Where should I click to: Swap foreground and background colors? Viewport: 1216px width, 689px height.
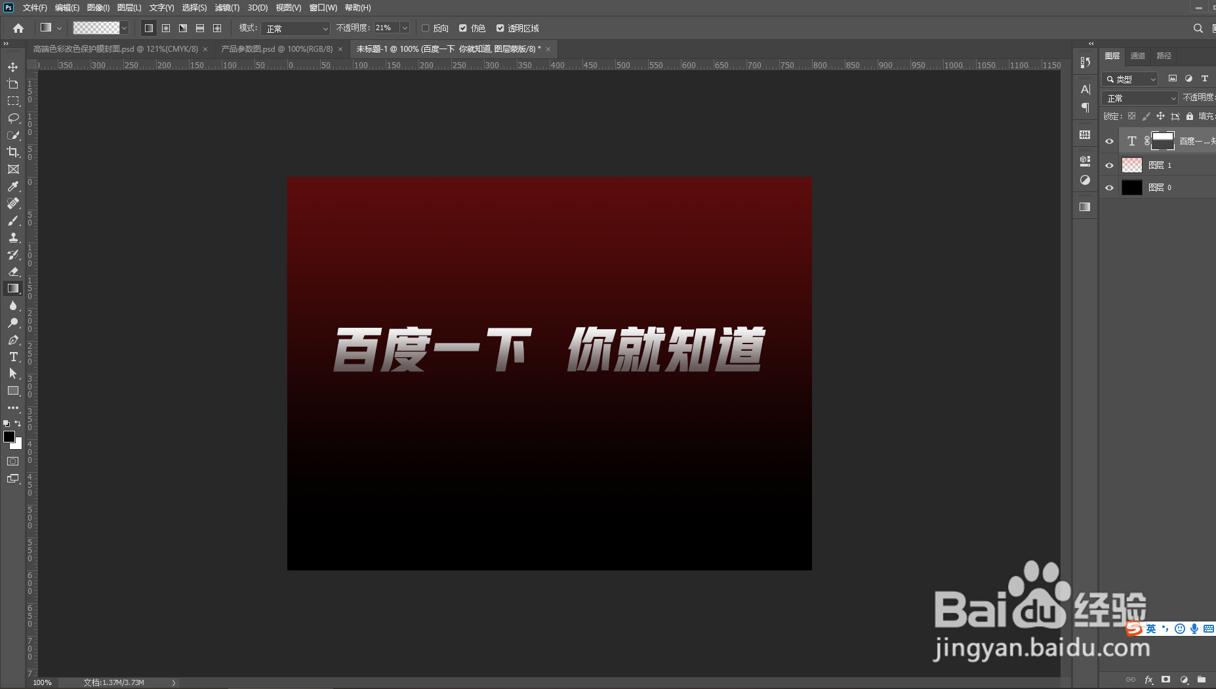coord(18,423)
